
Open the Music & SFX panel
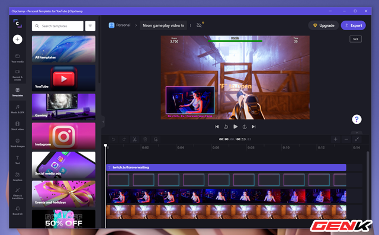[x=17, y=109]
